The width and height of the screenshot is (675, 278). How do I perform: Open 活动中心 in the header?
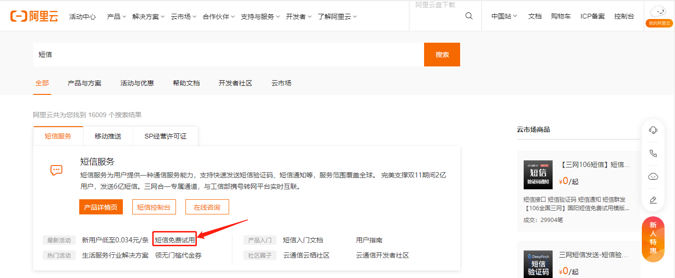(83, 16)
